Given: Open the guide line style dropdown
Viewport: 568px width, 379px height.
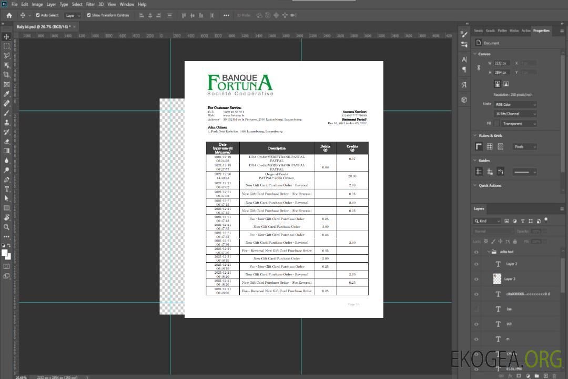Looking at the screenshot, I should pos(524,172).
